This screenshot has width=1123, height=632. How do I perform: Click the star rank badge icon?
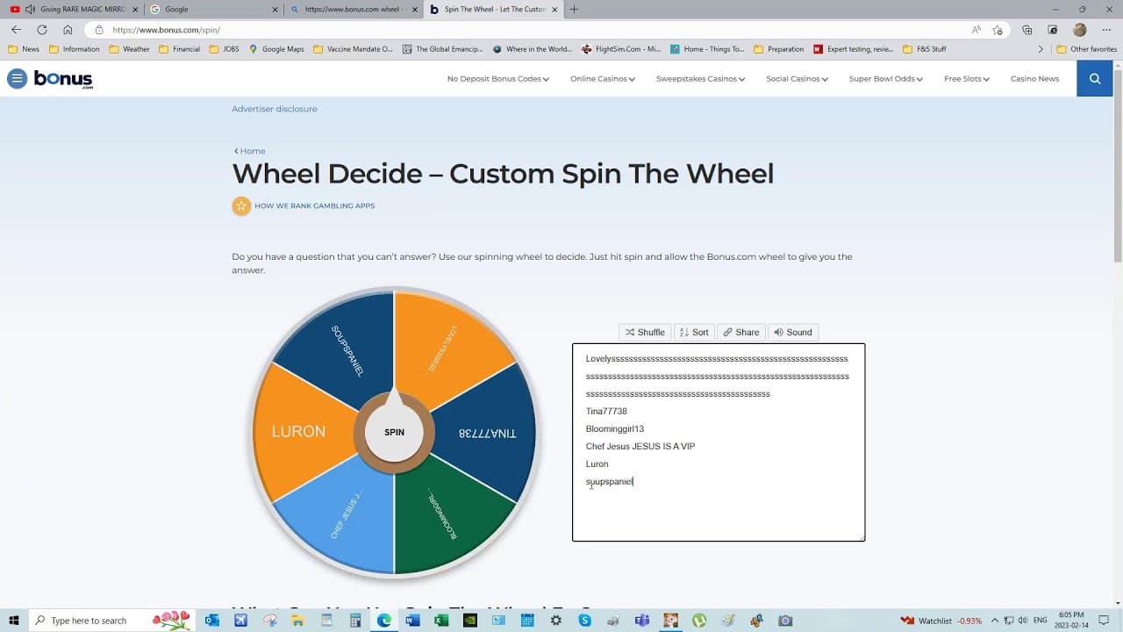click(x=241, y=206)
